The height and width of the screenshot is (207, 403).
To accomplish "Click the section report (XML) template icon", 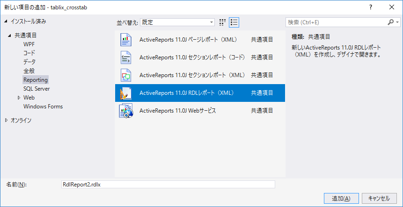I will click(126, 75).
